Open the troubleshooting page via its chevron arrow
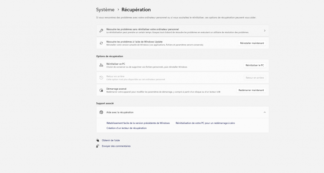324x173 pixels. [265, 31]
